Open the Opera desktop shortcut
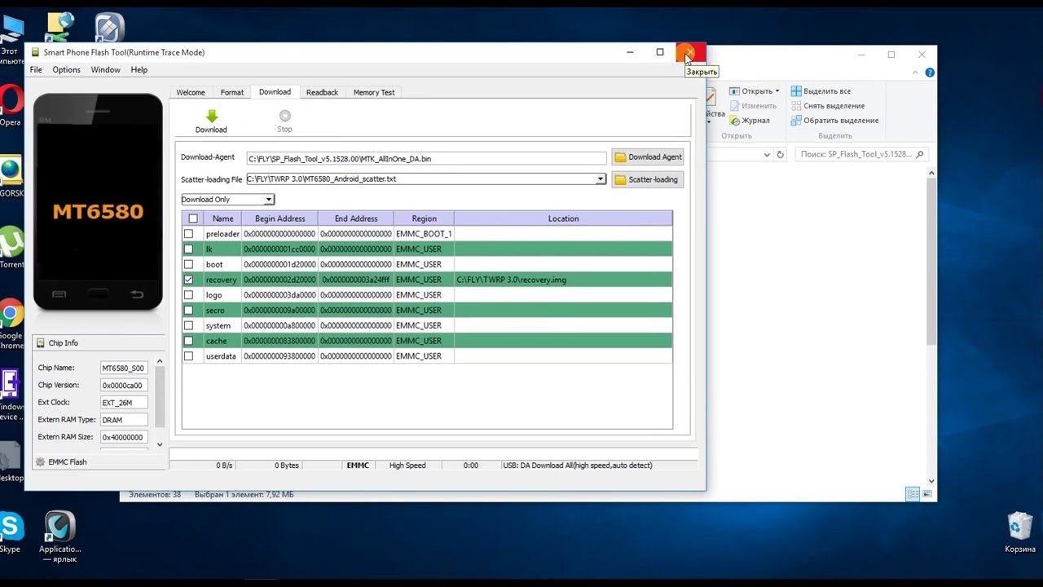The height and width of the screenshot is (587, 1043). pyautogui.click(x=11, y=106)
